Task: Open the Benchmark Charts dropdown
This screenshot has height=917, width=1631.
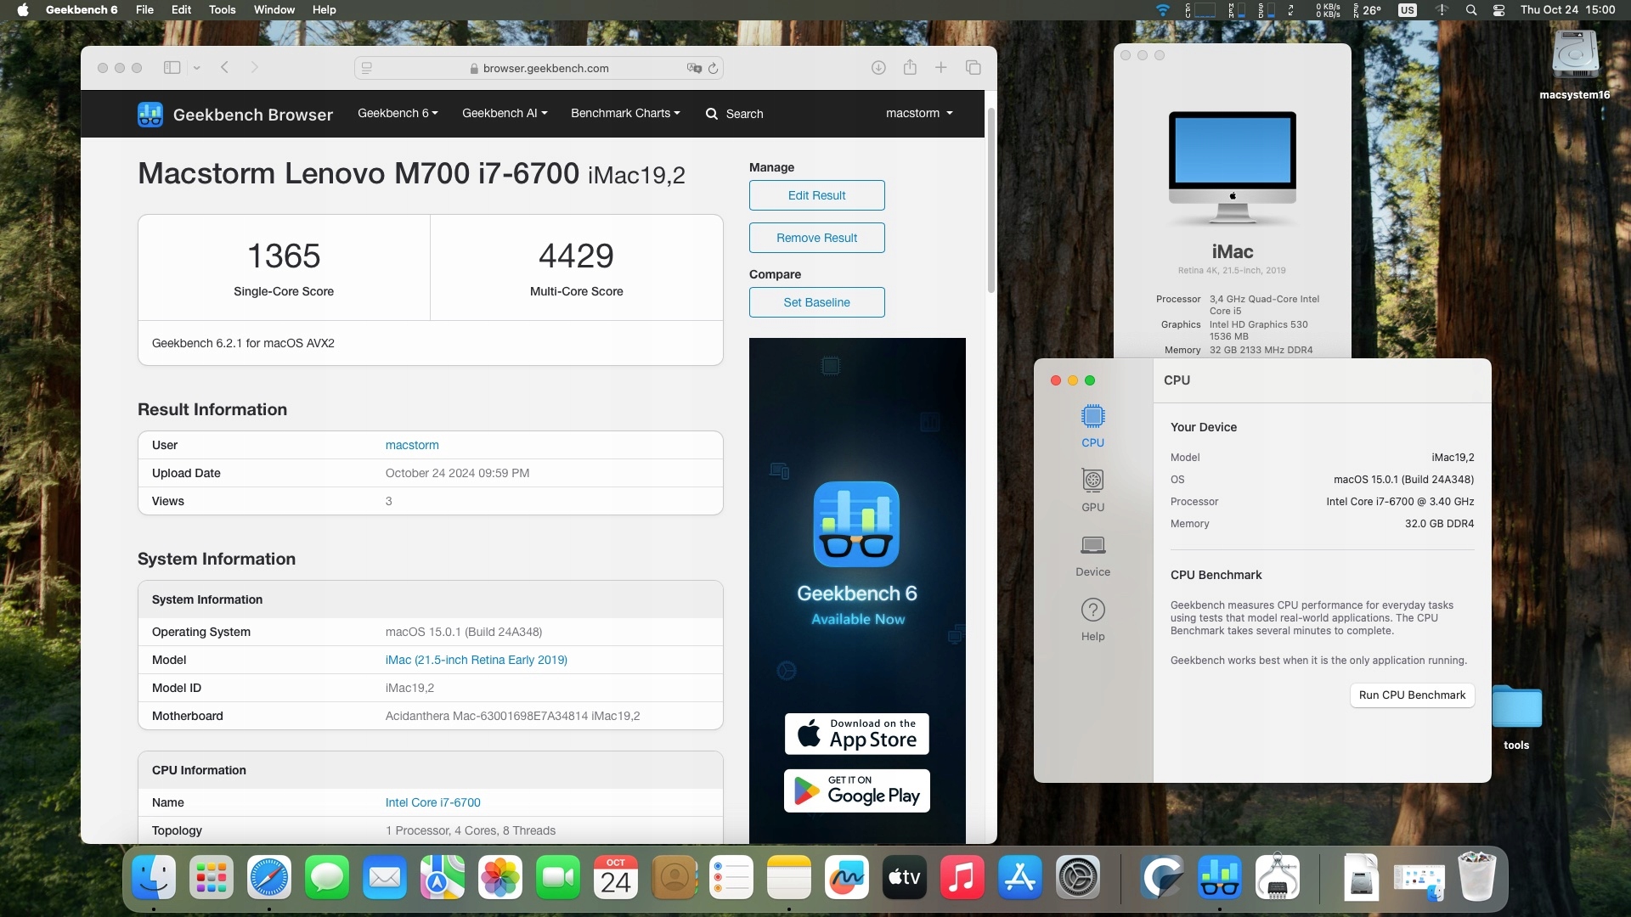Action: 625,113
